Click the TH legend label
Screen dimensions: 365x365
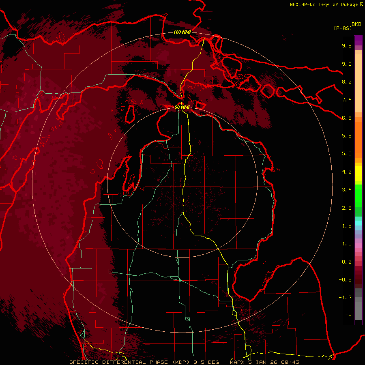(x=348, y=316)
